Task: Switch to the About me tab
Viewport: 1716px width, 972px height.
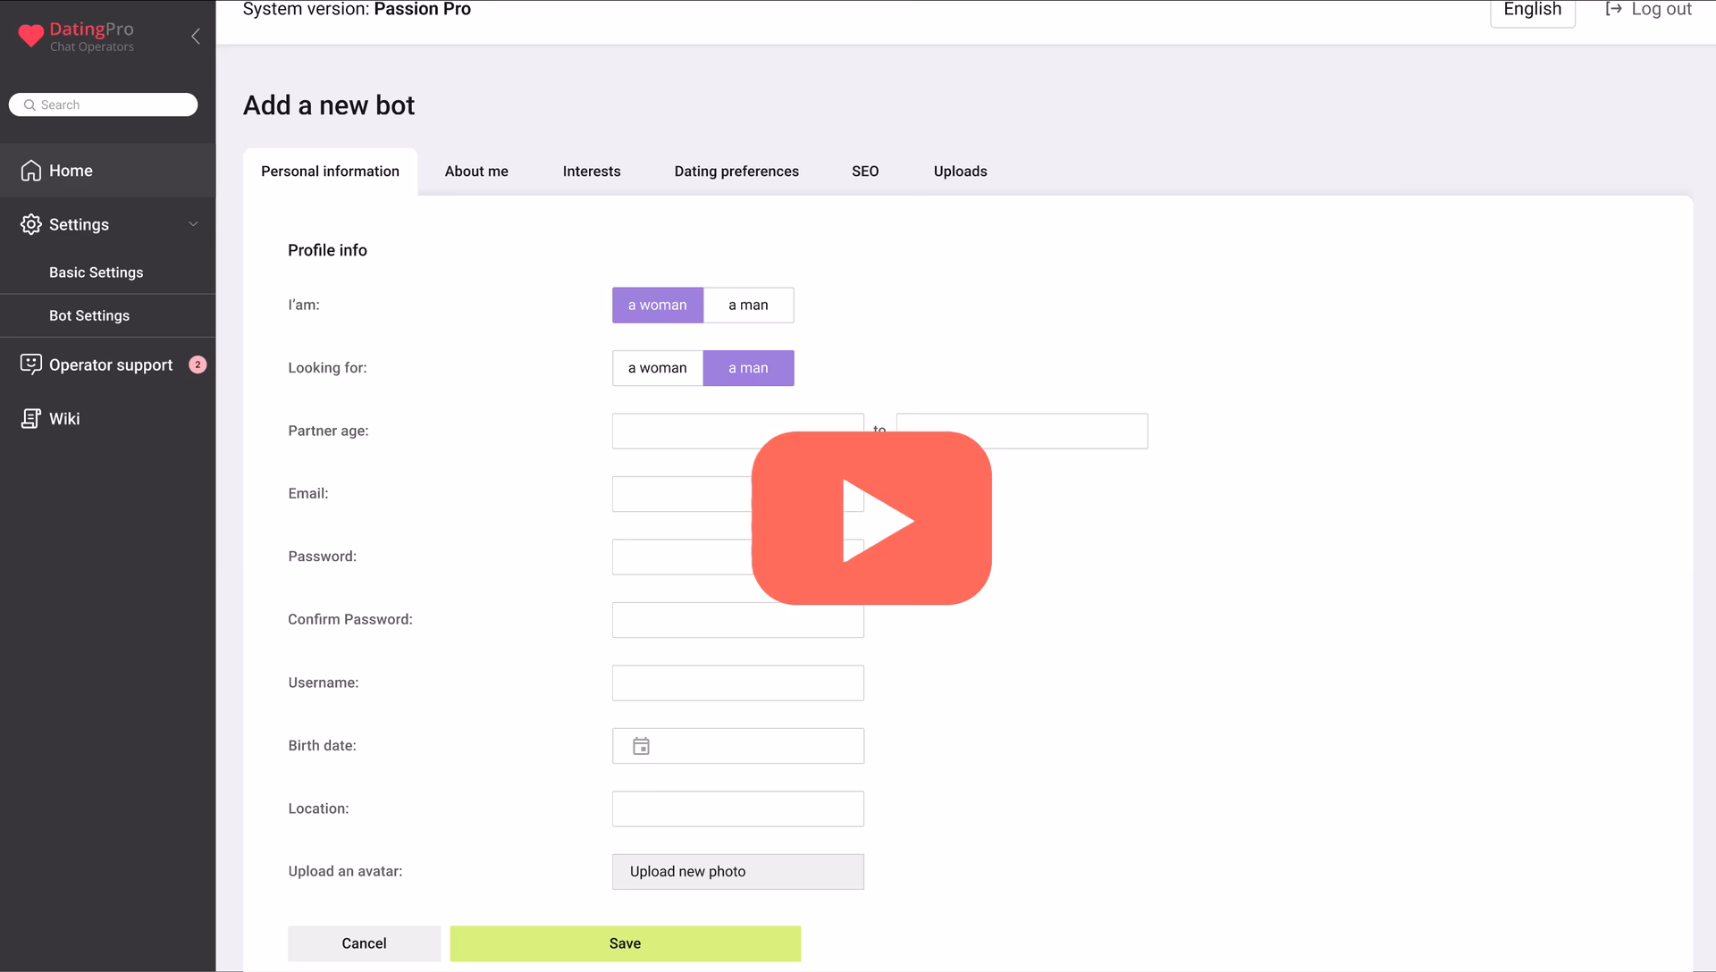Action: pyautogui.click(x=476, y=172)
